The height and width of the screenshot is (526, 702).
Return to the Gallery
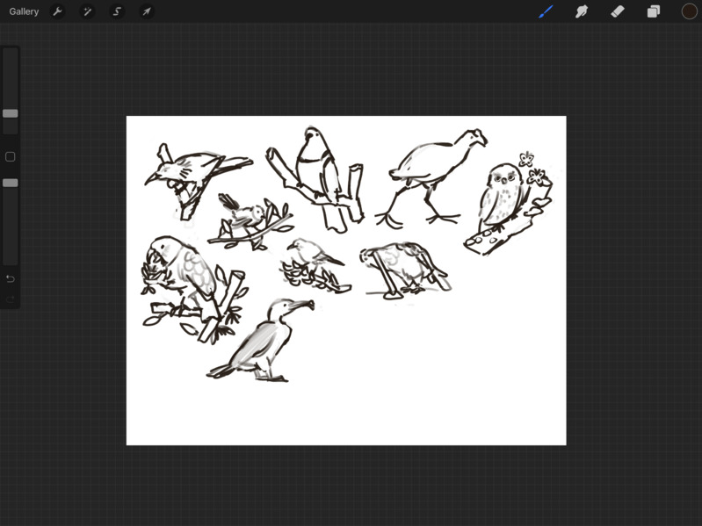point(24,11)
